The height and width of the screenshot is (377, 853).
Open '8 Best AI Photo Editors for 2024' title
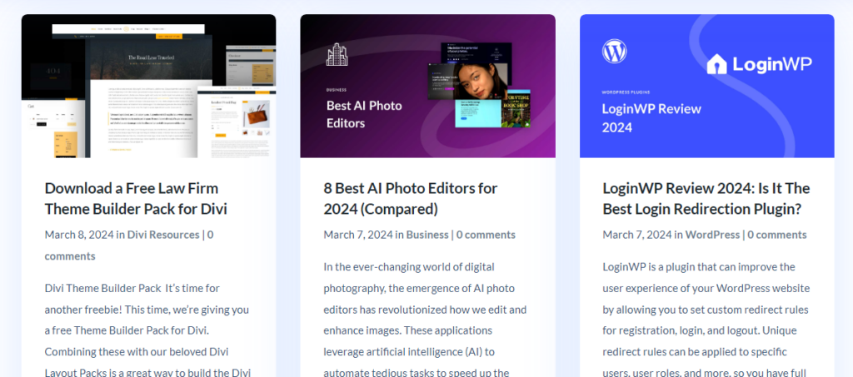click(x=411, y=198)
